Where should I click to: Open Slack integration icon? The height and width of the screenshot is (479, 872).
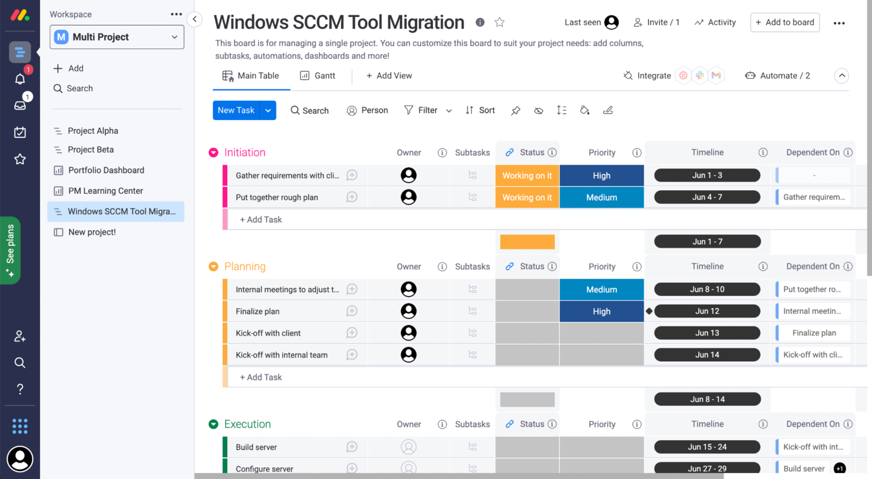(x=699, y=75)
